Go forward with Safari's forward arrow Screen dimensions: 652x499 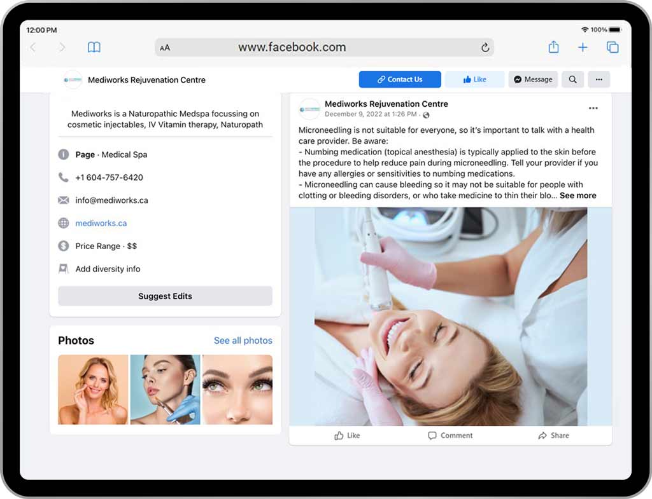click(62, 47)
